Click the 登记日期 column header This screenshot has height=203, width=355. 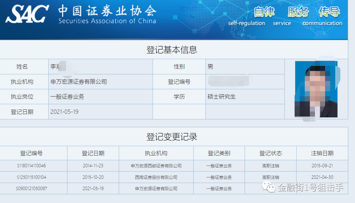coord(93,153)
